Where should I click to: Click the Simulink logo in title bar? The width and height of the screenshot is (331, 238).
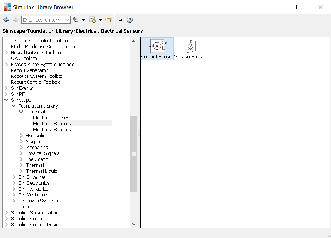click(7, 7)
